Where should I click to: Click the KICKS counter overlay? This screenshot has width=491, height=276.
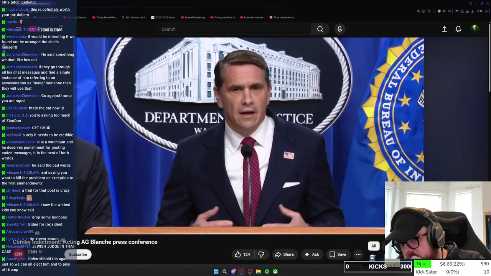click(x=378, y=266)
